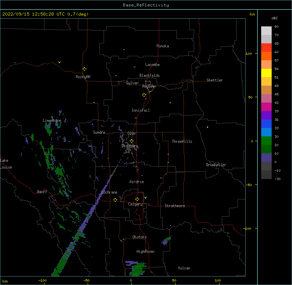The height and width of the screenshot is (285, 292).
Task: Click the Vulcan town label
Action: (x=184, y=268)
